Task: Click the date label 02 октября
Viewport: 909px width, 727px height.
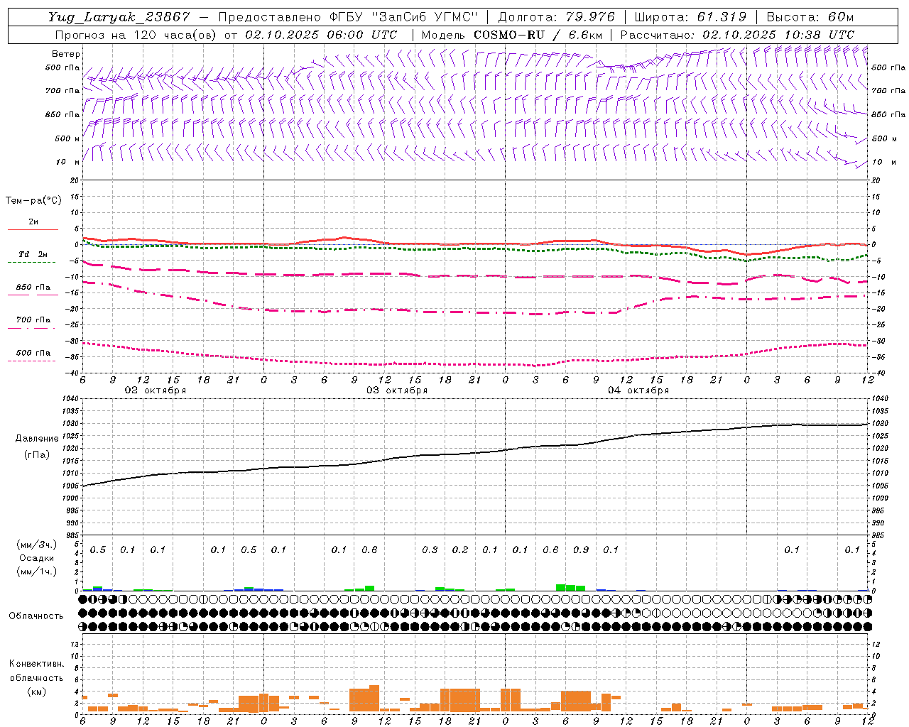Action: click(x=156, y=390)
